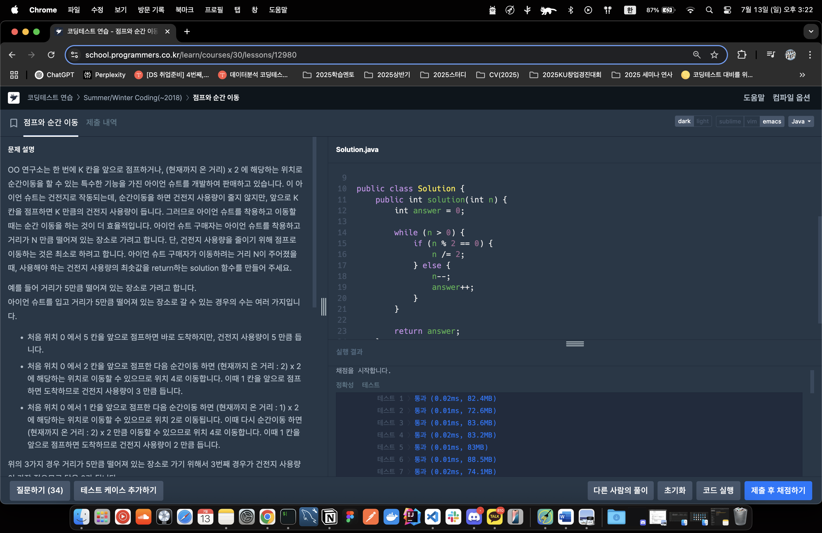The height and width of the screenshot is (533, 822).
Task: Open the 2025 세미나 연사 bookmark folder
Action: (x=642, y=75)
